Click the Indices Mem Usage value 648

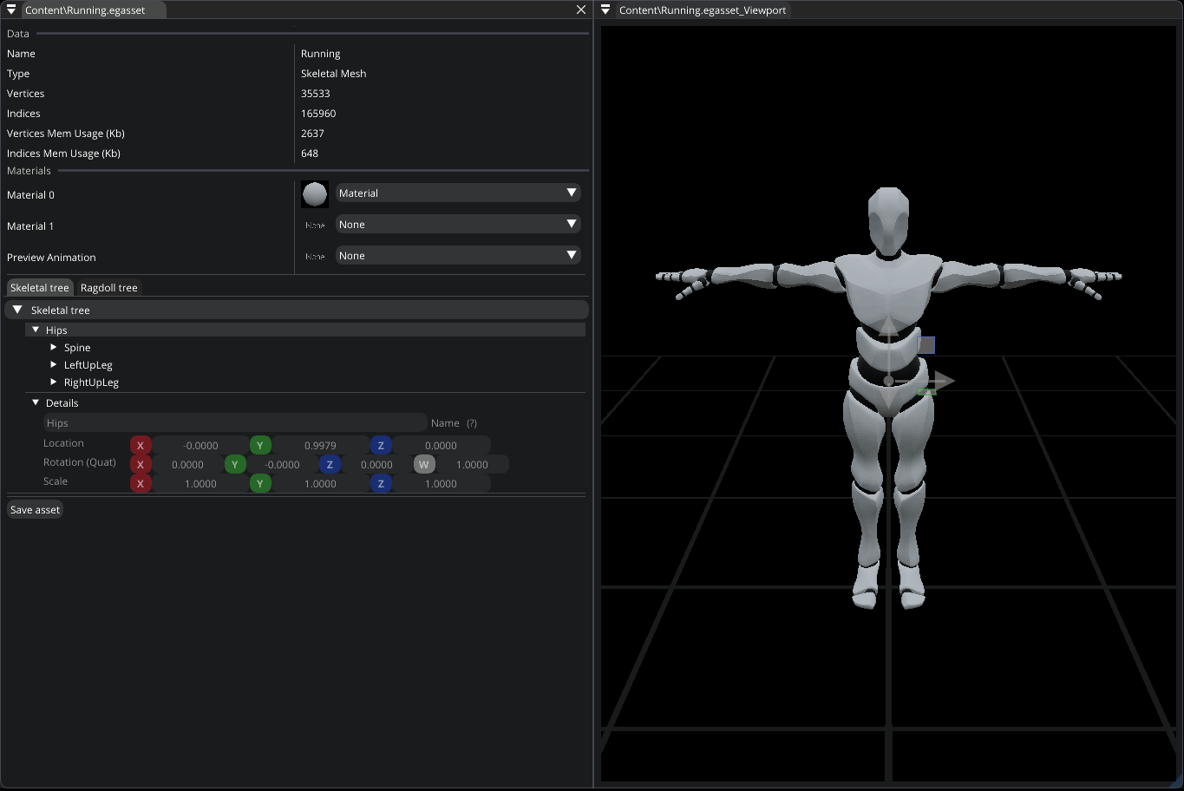[x=310, y=154]
